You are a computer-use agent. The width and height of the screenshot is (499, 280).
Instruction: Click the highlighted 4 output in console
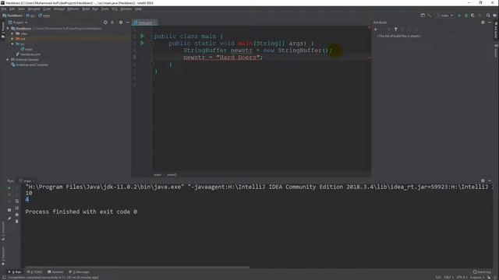point(27,199)
